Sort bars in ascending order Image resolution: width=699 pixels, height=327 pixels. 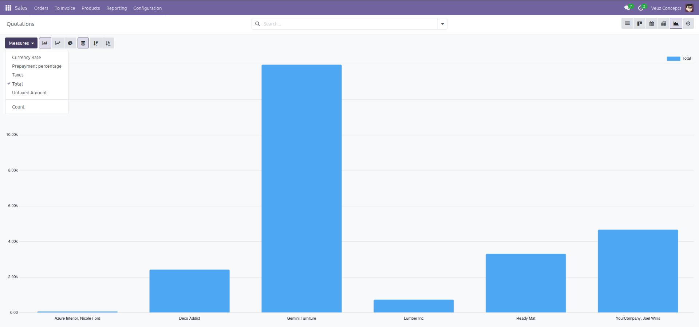[108, 43]
